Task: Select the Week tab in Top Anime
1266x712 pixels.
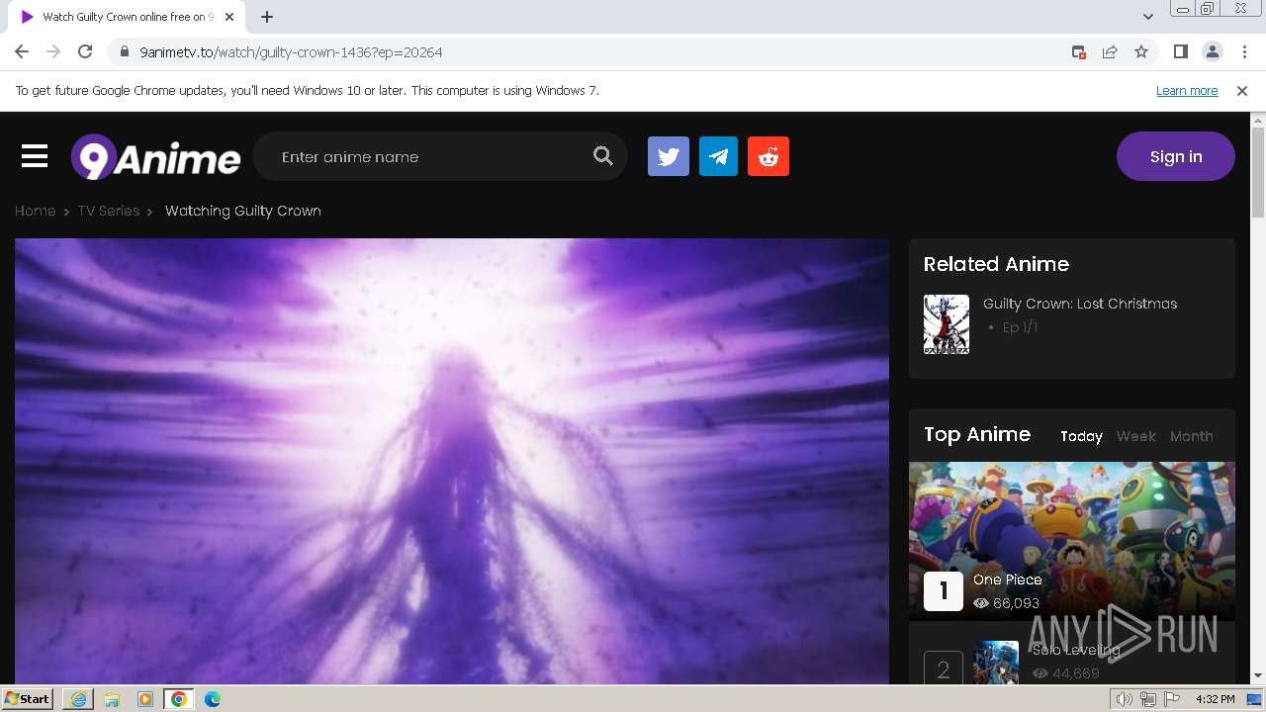Action: pyautogui.click(x=1135, y=436)
